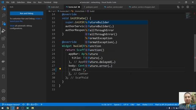The height and width of the screenshot is (110, 196).
Task: Open the Run menu
Action: 40,2
